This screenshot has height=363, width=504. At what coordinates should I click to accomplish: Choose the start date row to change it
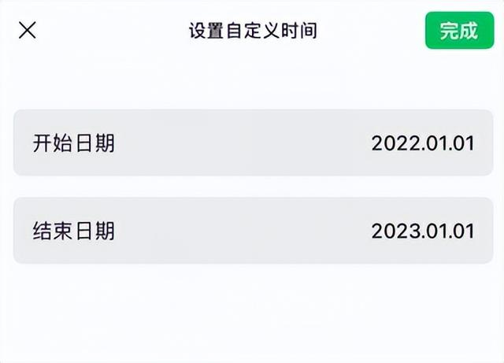click(253, 143)
